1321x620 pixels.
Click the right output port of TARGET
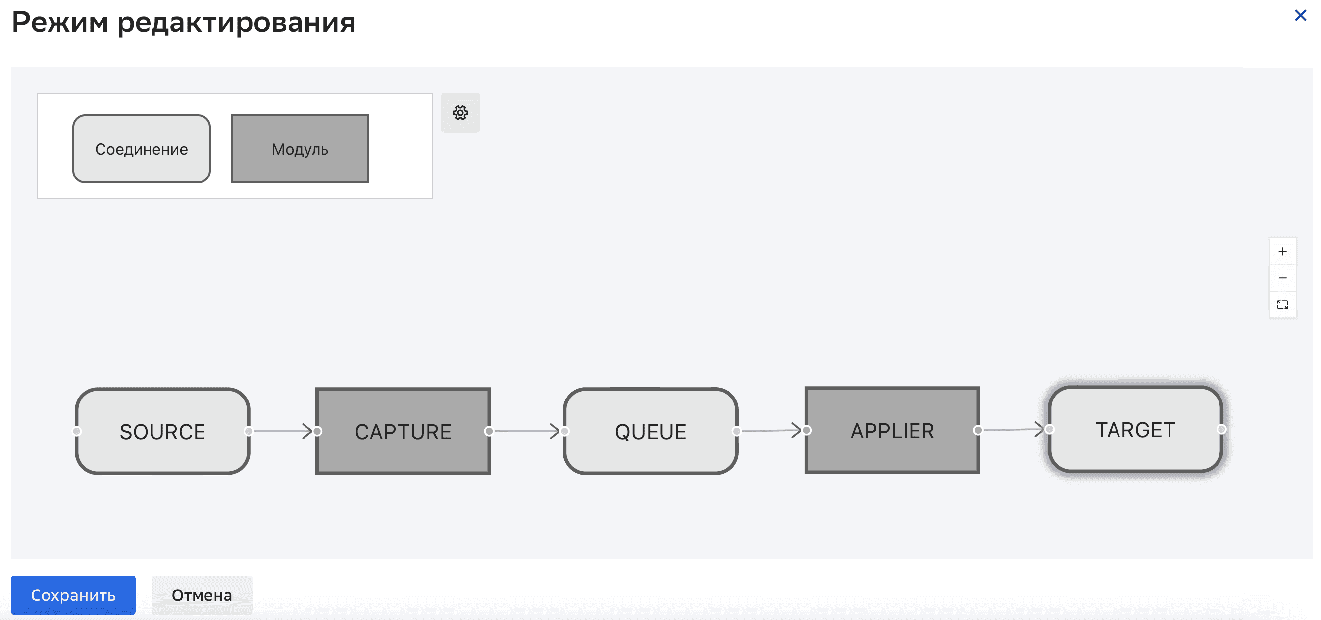click(1221, 429)
